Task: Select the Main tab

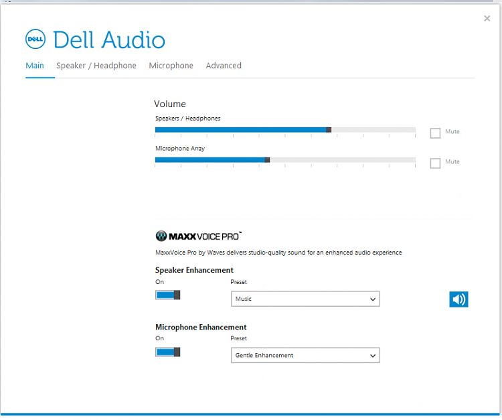Action: pyautogui.click(x=35, y=66)
